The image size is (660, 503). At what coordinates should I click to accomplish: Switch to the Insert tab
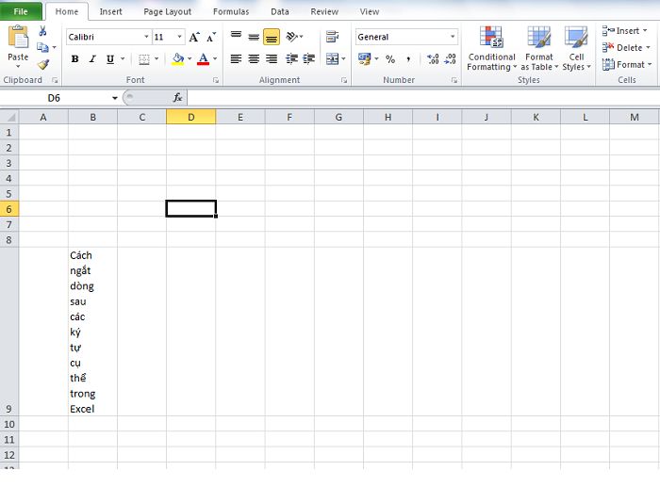click(x=110, y=12)
